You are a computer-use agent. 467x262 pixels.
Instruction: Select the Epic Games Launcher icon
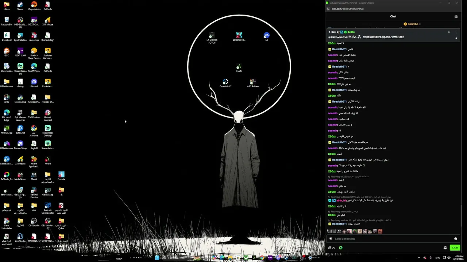(20, 115)
